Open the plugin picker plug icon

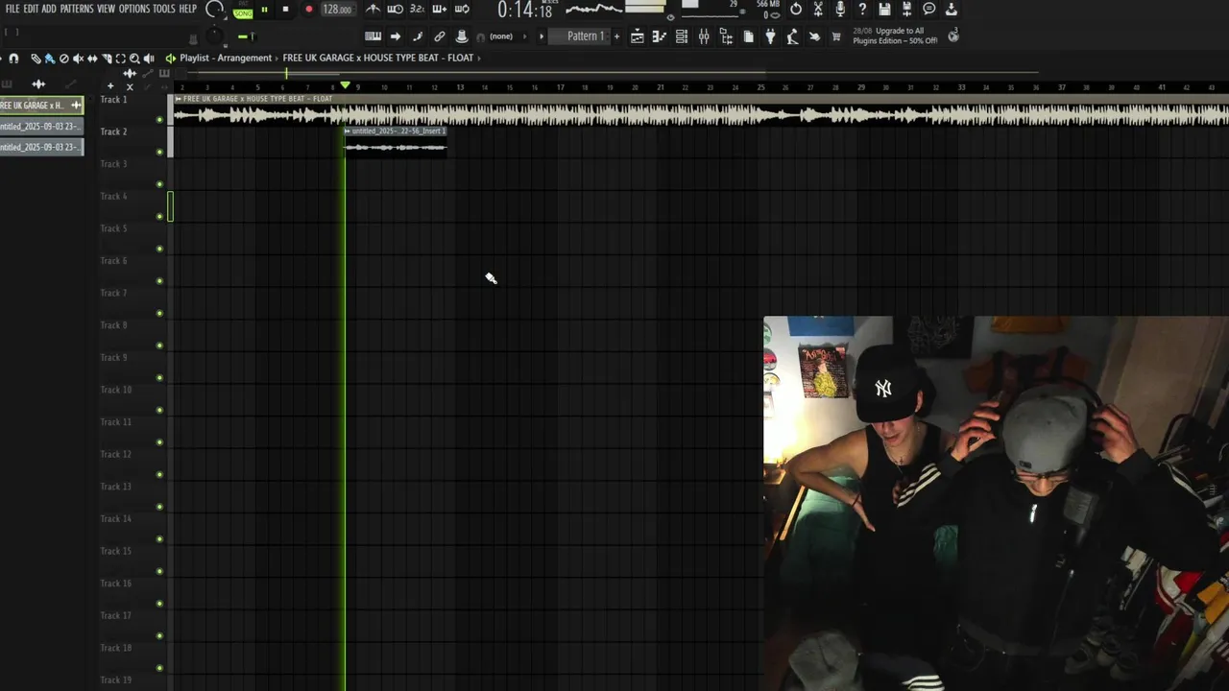770,36
